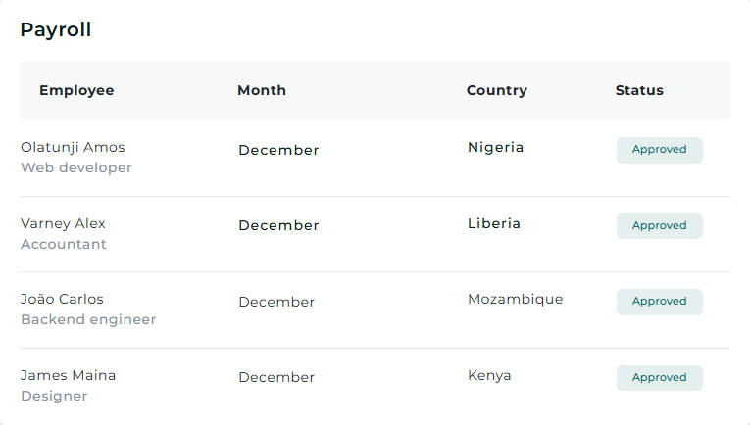This screenshot has height=425, width=750.
Task: Click the Kenya country cell
Action: click(489, 376)
